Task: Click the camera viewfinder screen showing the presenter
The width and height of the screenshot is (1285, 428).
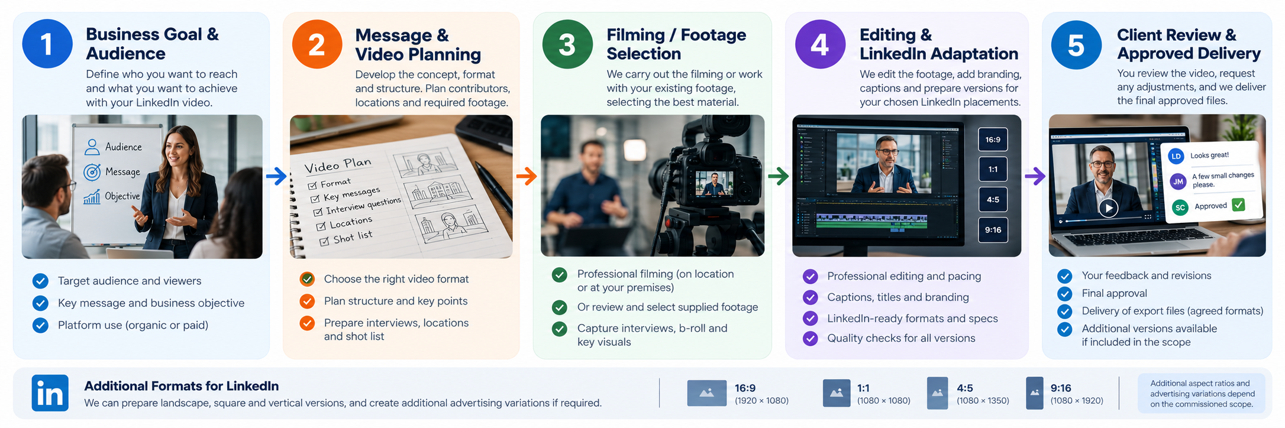Action: pos(714,183)
